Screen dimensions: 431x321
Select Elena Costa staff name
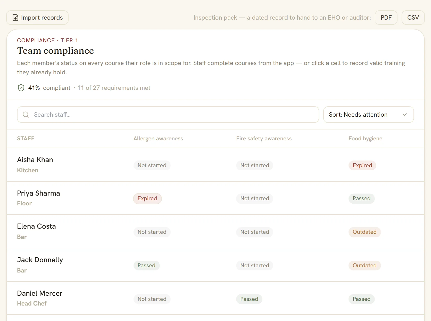click(x=36, y=226)
